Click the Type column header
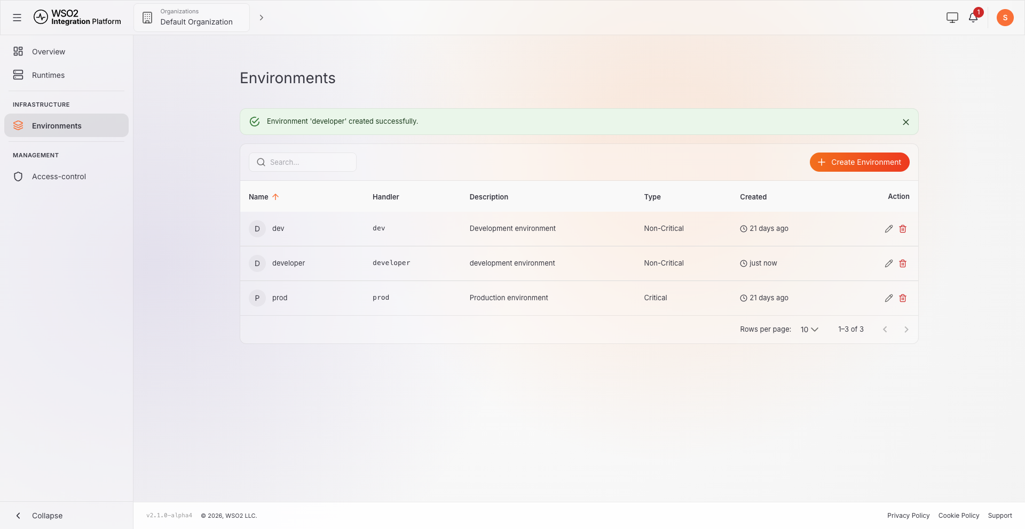This screenshot has height=529, width=1025. coord(652,197)
